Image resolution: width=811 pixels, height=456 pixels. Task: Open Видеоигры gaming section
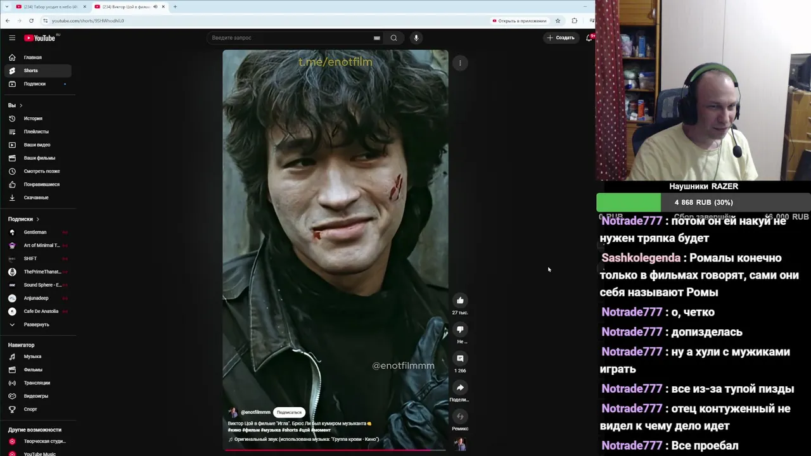point(38,396)
